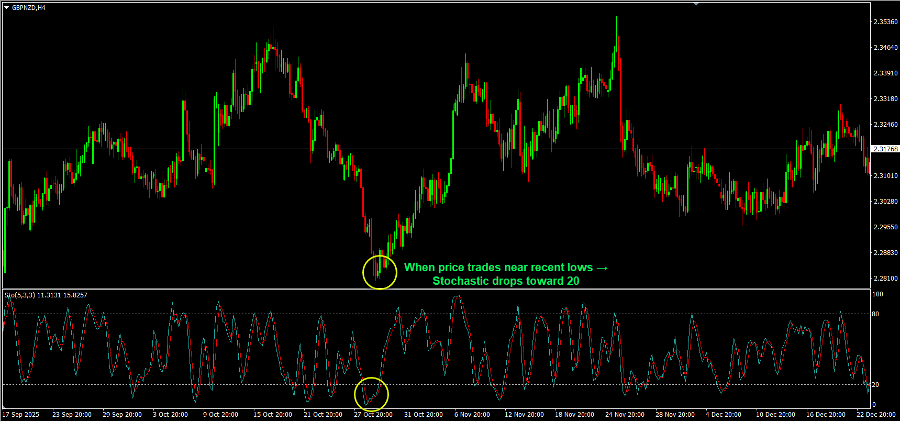Click the 27 Oct 20:00 time label
900x422 pixels.
(x=373, y=415)
